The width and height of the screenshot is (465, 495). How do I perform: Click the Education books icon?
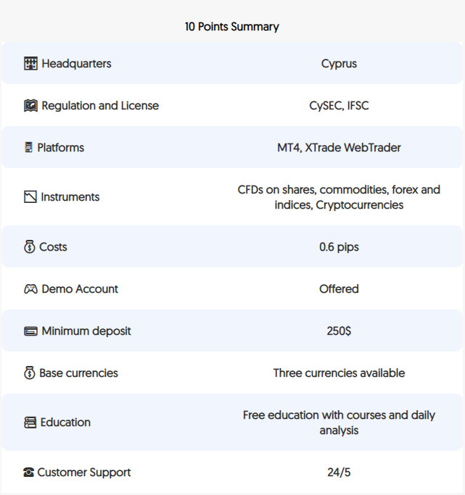(30, 423)
